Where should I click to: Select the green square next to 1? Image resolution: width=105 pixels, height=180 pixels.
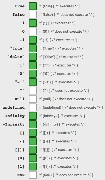coord(33,23)
